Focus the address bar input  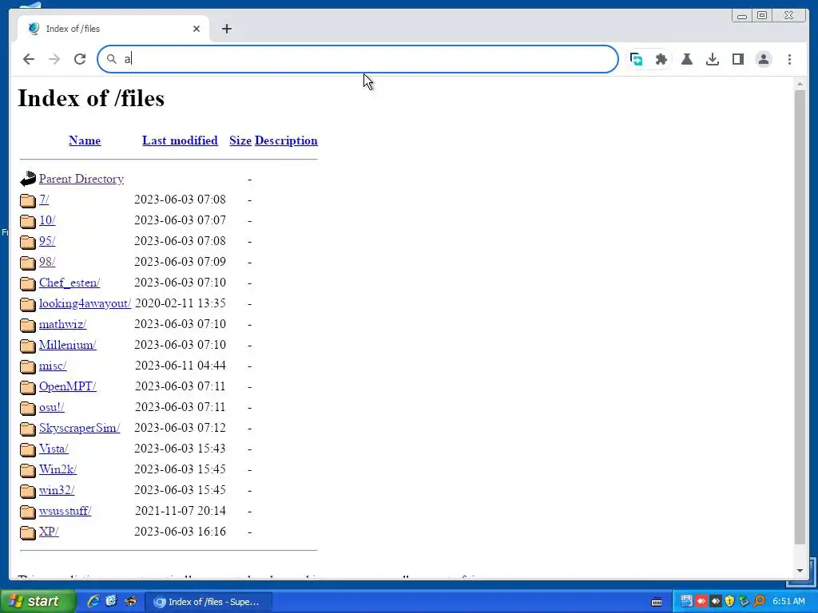click(358, 59)
